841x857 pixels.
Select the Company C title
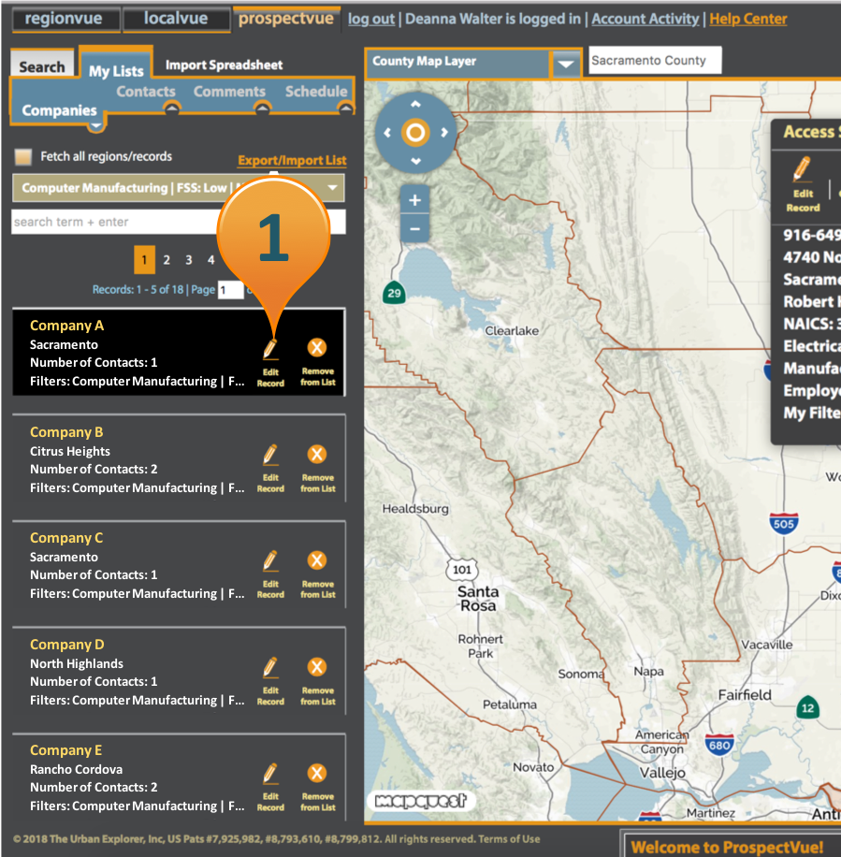pos(66,538)
